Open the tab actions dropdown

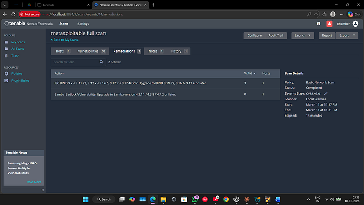[x=5, y=5]
